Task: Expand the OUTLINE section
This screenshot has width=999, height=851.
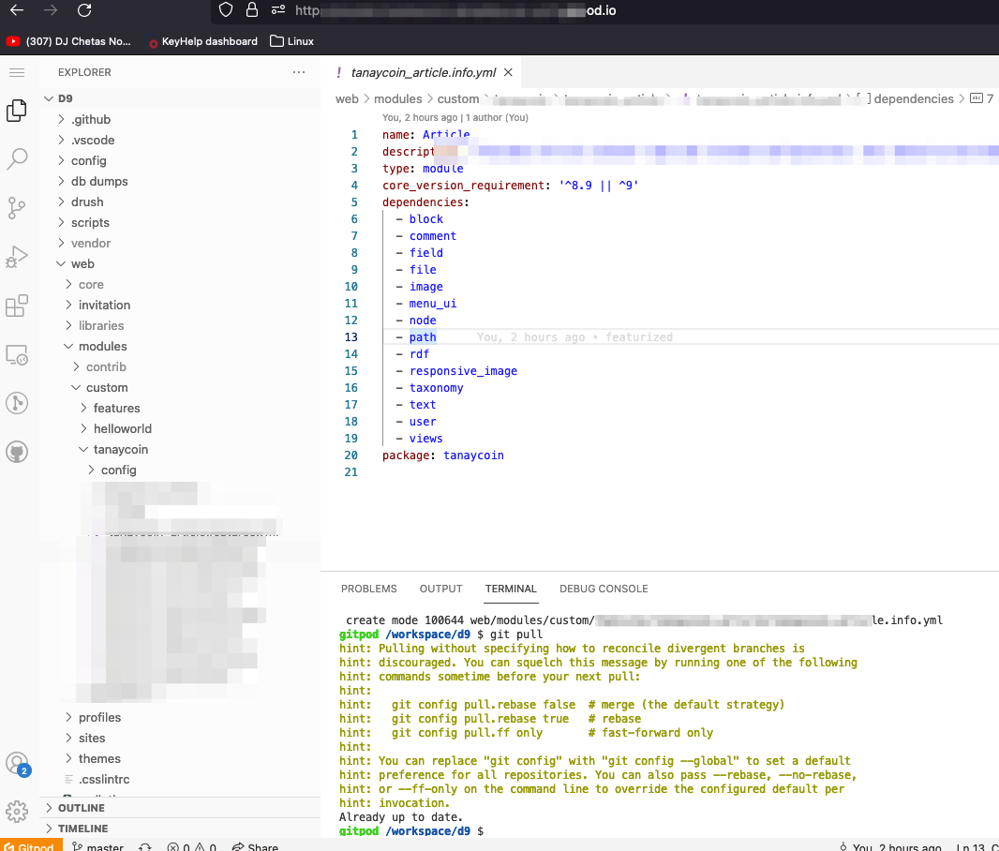Action: 180,808
